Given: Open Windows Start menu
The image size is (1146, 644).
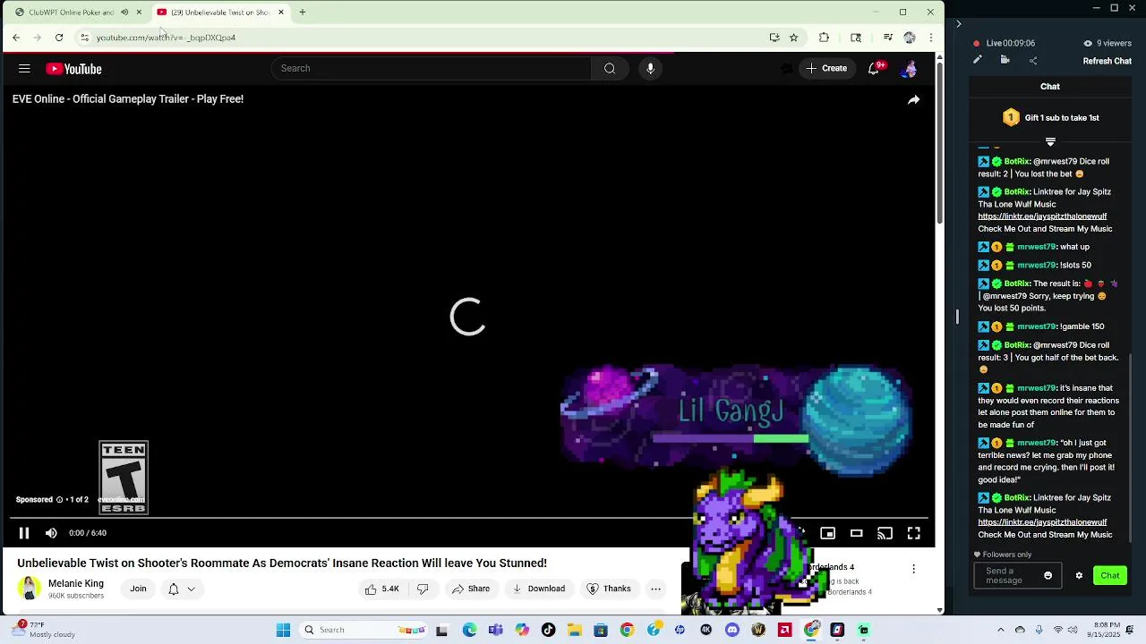Looking at the screenshot, I should click(x=283, y=631).
